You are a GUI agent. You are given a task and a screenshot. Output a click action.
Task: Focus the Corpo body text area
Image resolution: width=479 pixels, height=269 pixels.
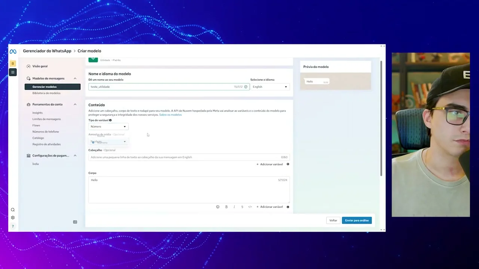tap(189, 190)
